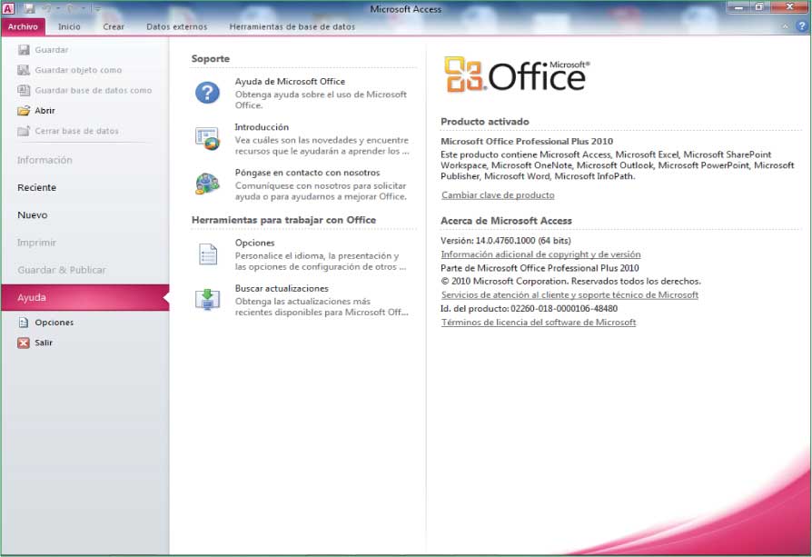Minimize the ribbon using the caret icon
812x557 pixels.
click(785, 26)
